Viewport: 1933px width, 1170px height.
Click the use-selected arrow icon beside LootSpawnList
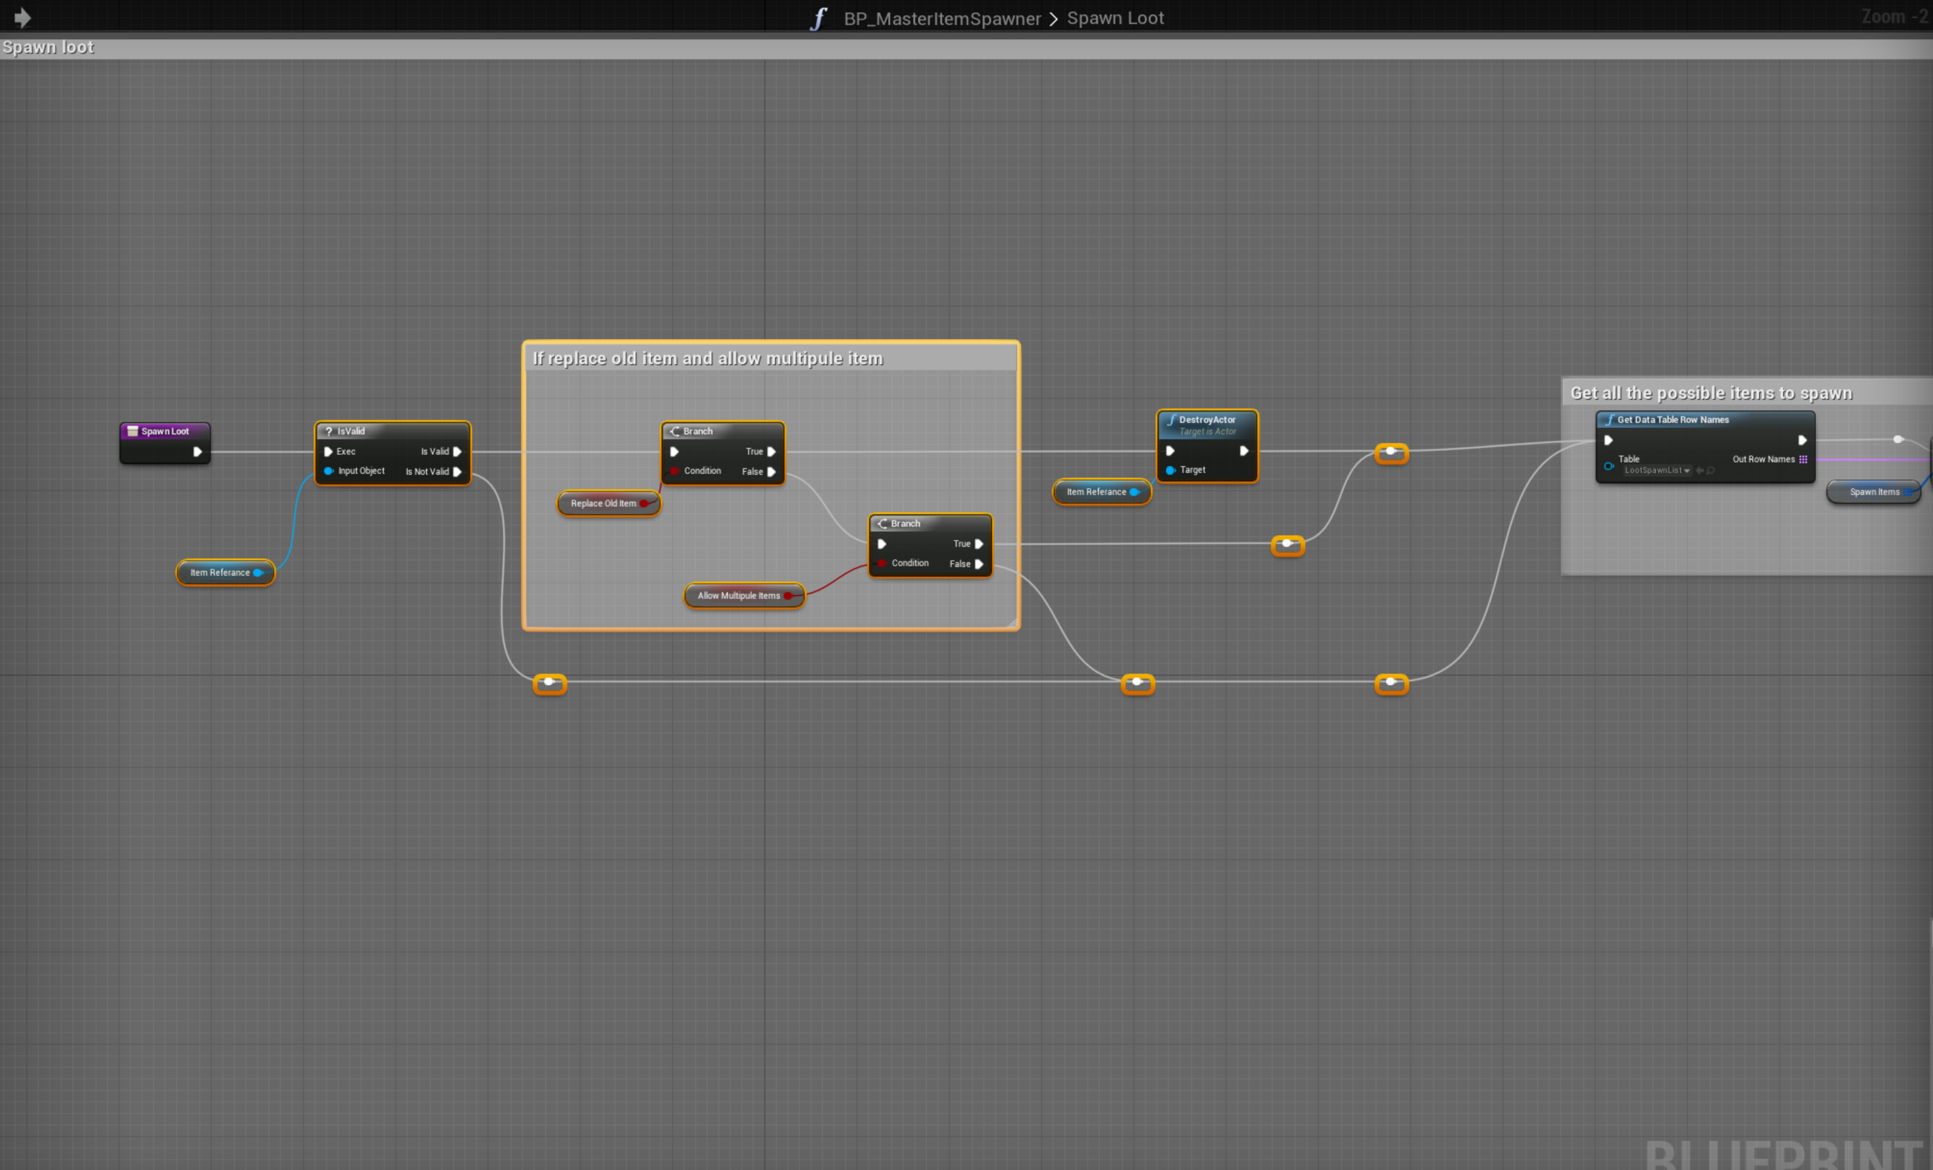coord(1699,471)
